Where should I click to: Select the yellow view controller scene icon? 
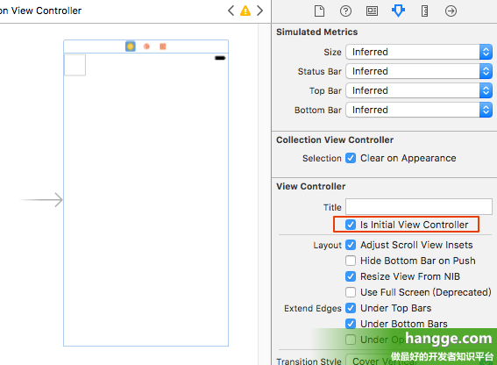(131, 47)
